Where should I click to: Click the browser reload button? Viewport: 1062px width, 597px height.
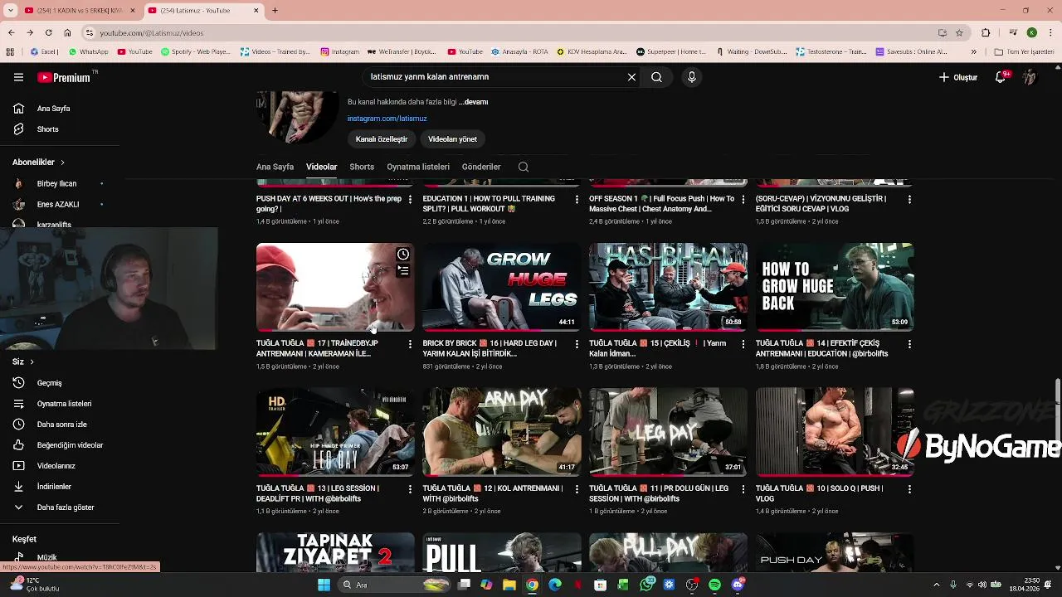tap(48, 33)
